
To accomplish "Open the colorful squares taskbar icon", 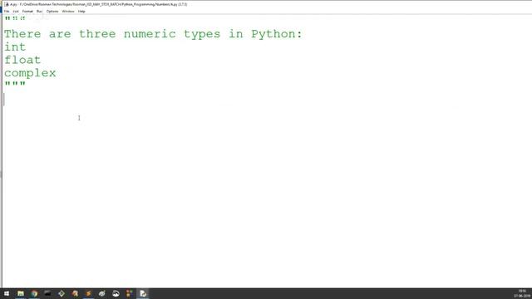I will (x=130, y=293).
